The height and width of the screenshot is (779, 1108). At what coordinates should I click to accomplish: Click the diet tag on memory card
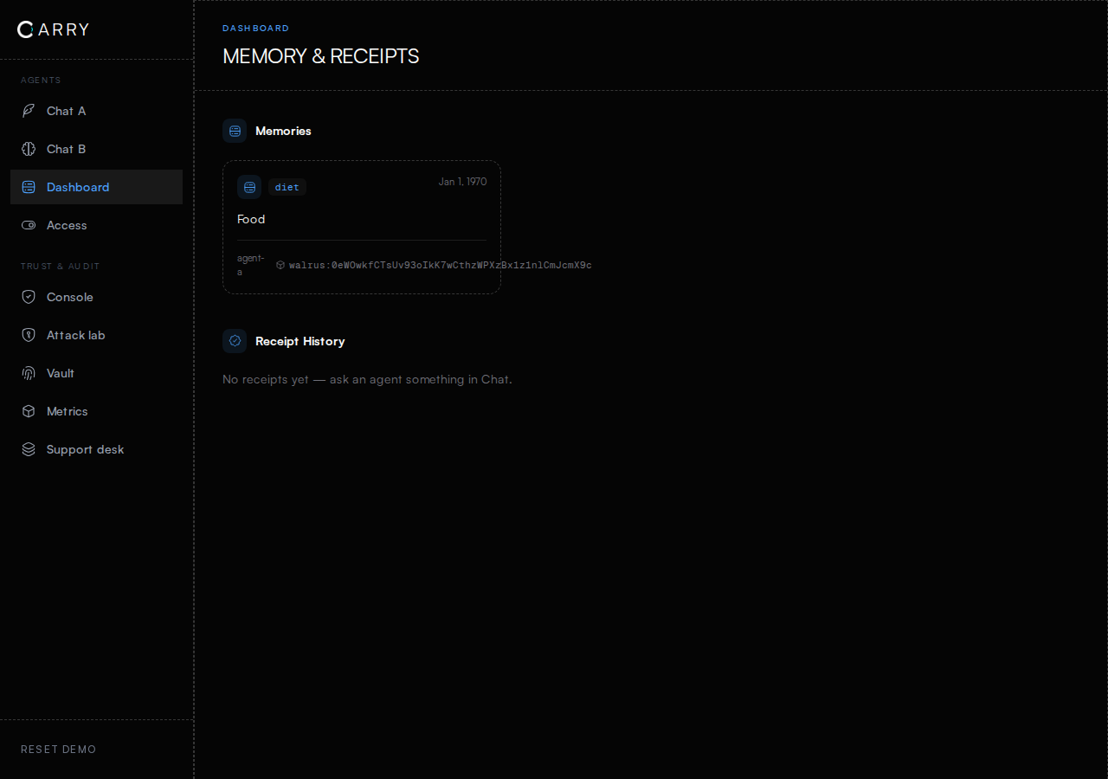287,187
